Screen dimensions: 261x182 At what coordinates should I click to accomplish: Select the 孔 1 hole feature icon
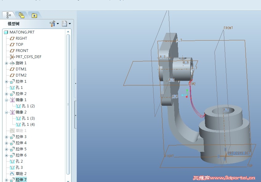(12, 88)
